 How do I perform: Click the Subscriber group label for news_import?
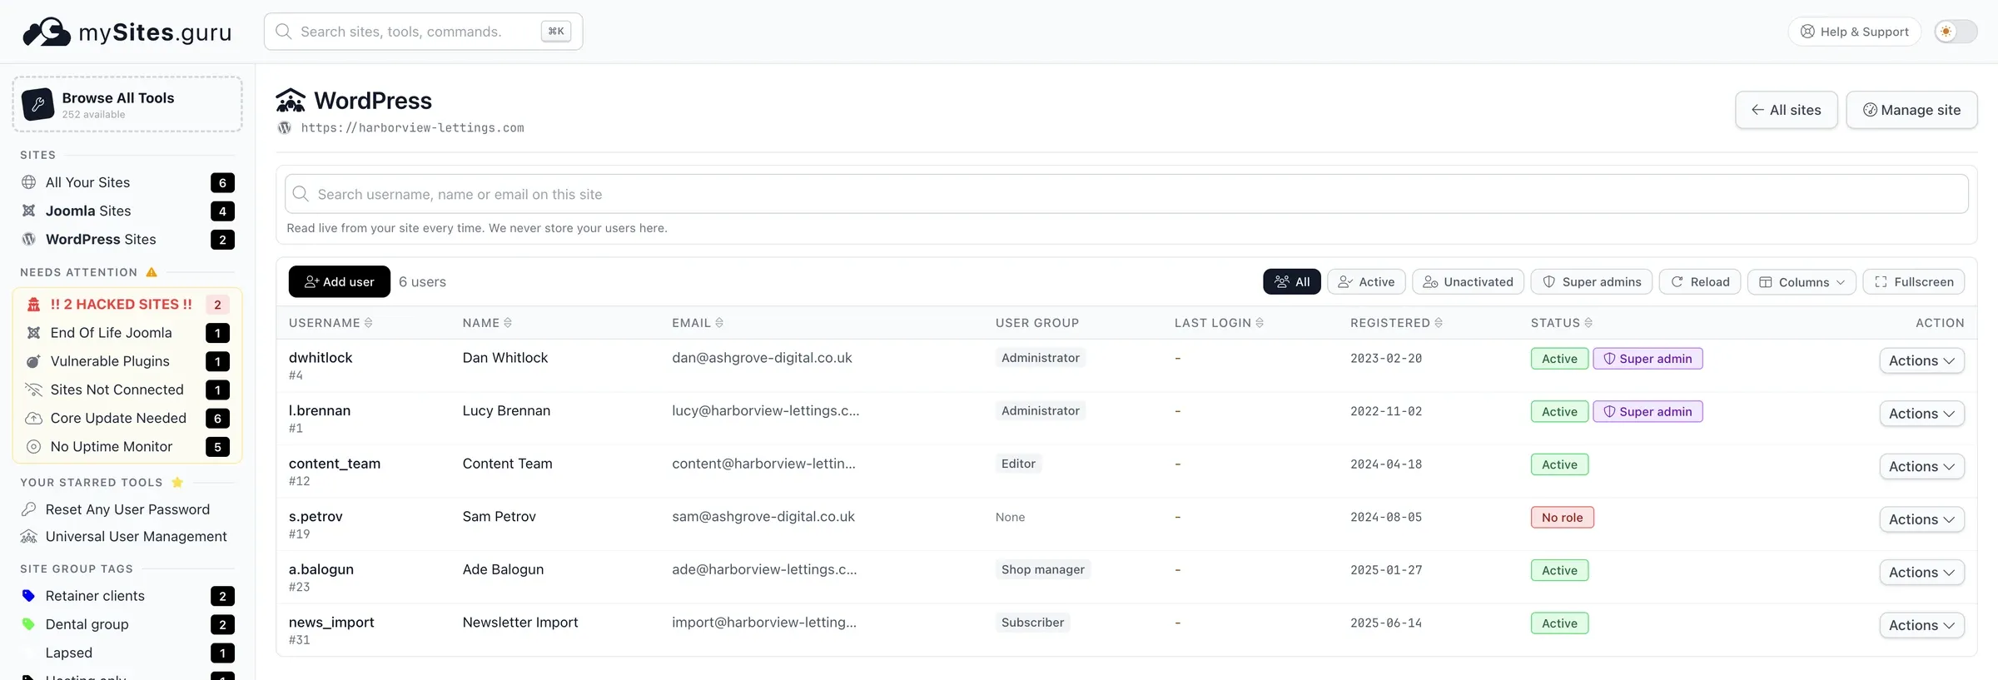[1032, 623]
